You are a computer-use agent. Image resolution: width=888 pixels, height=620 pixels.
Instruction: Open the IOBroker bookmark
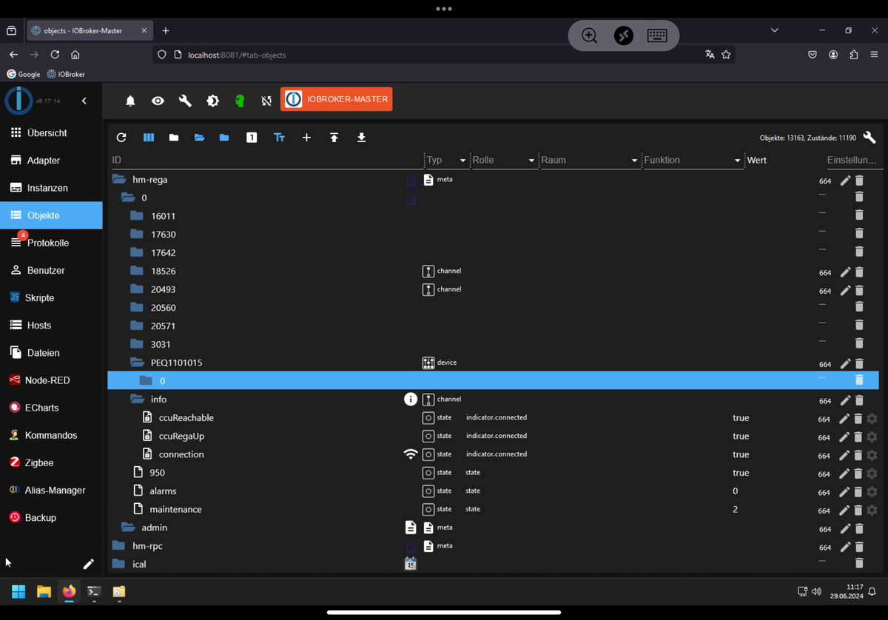(x=66, y=74)
